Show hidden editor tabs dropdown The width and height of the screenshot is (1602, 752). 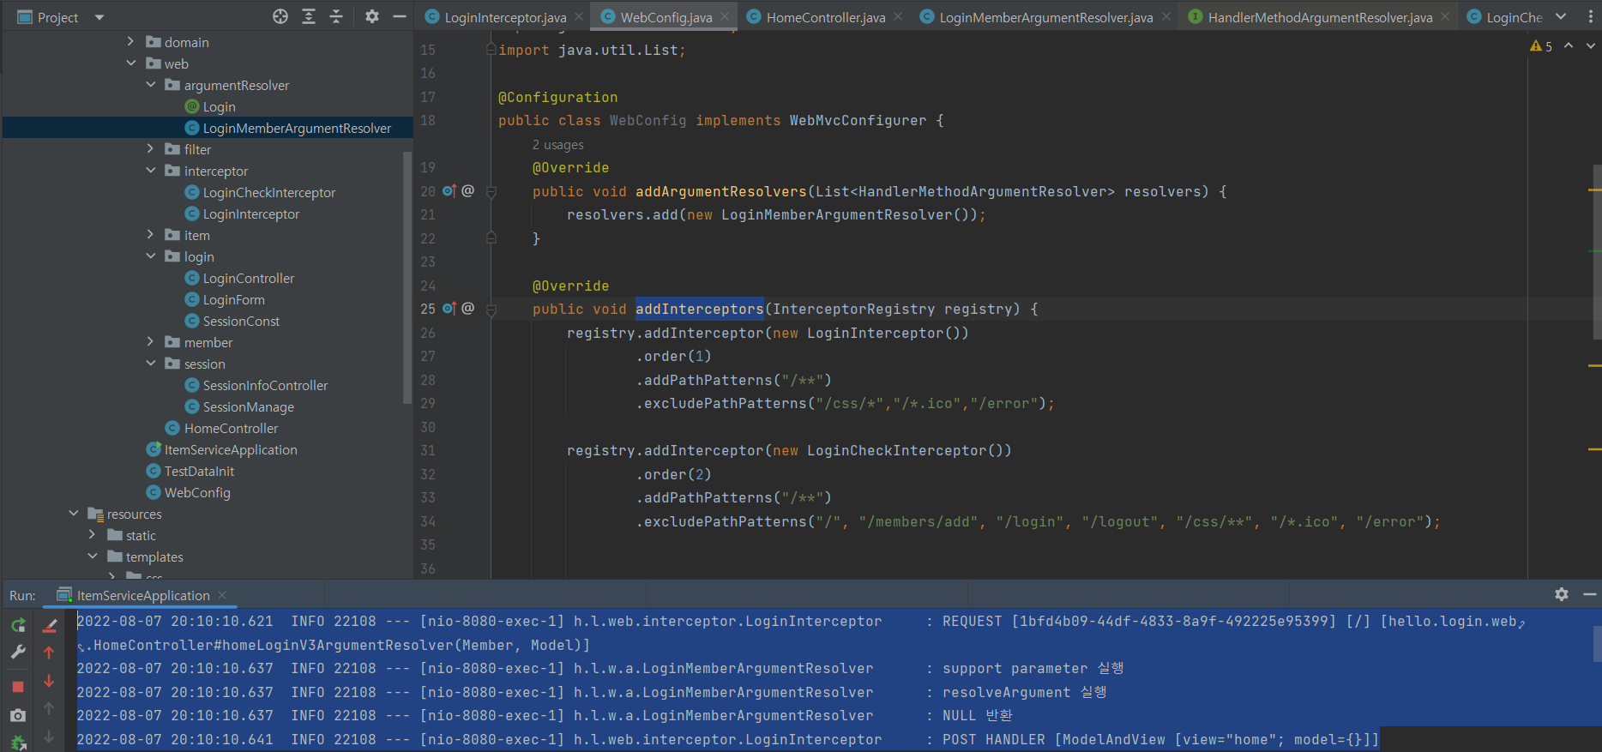point(1561,16)
